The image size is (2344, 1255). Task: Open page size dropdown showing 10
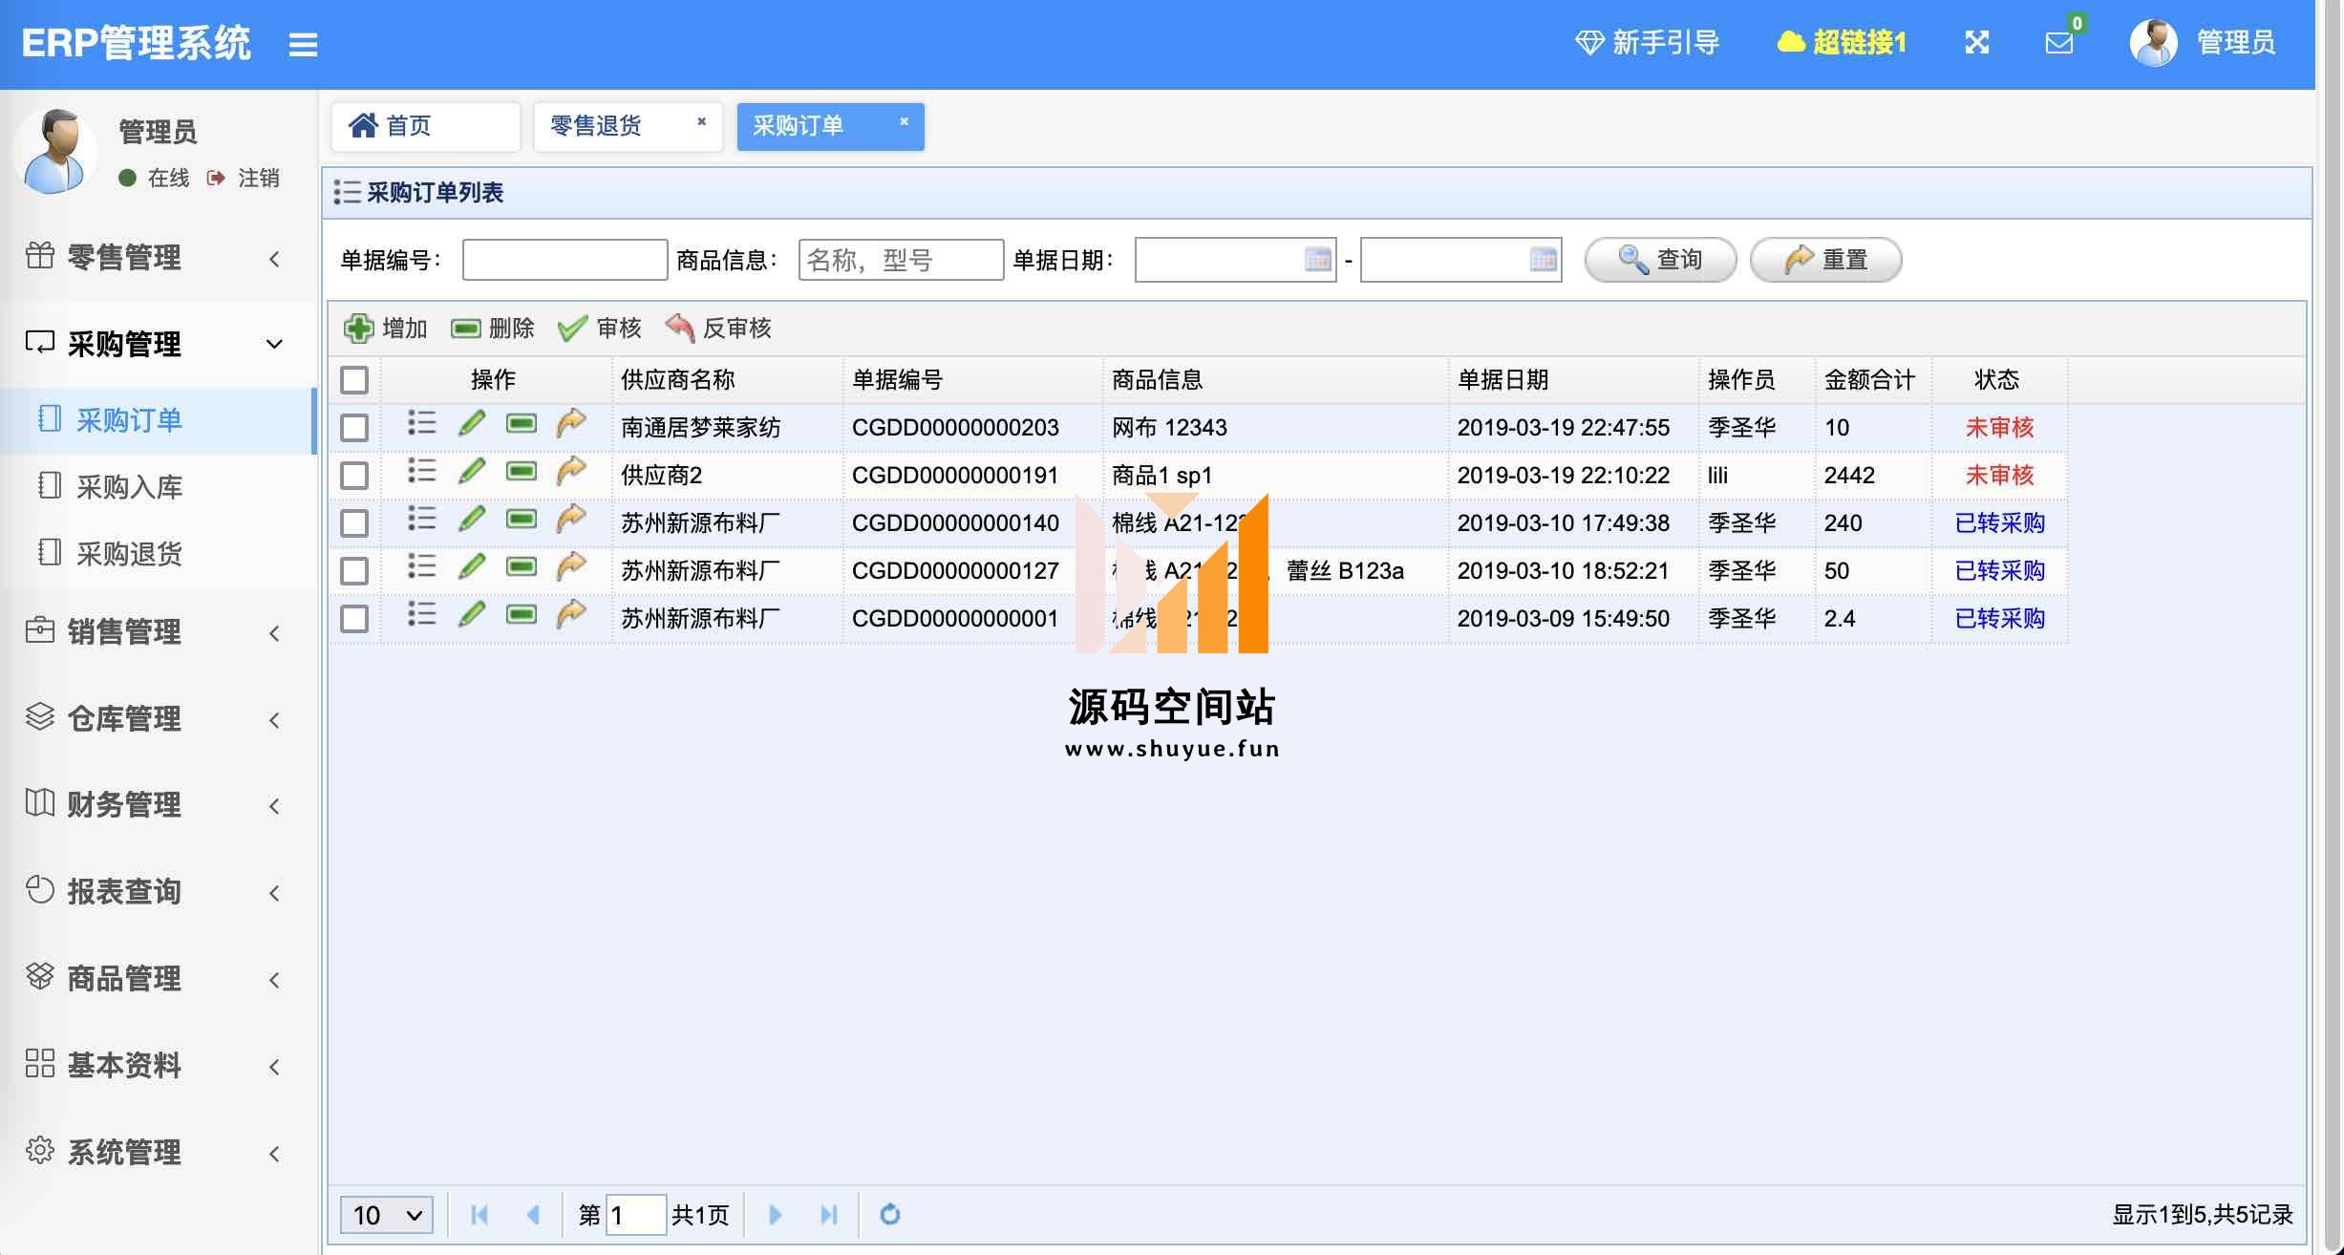(387, 1215)
